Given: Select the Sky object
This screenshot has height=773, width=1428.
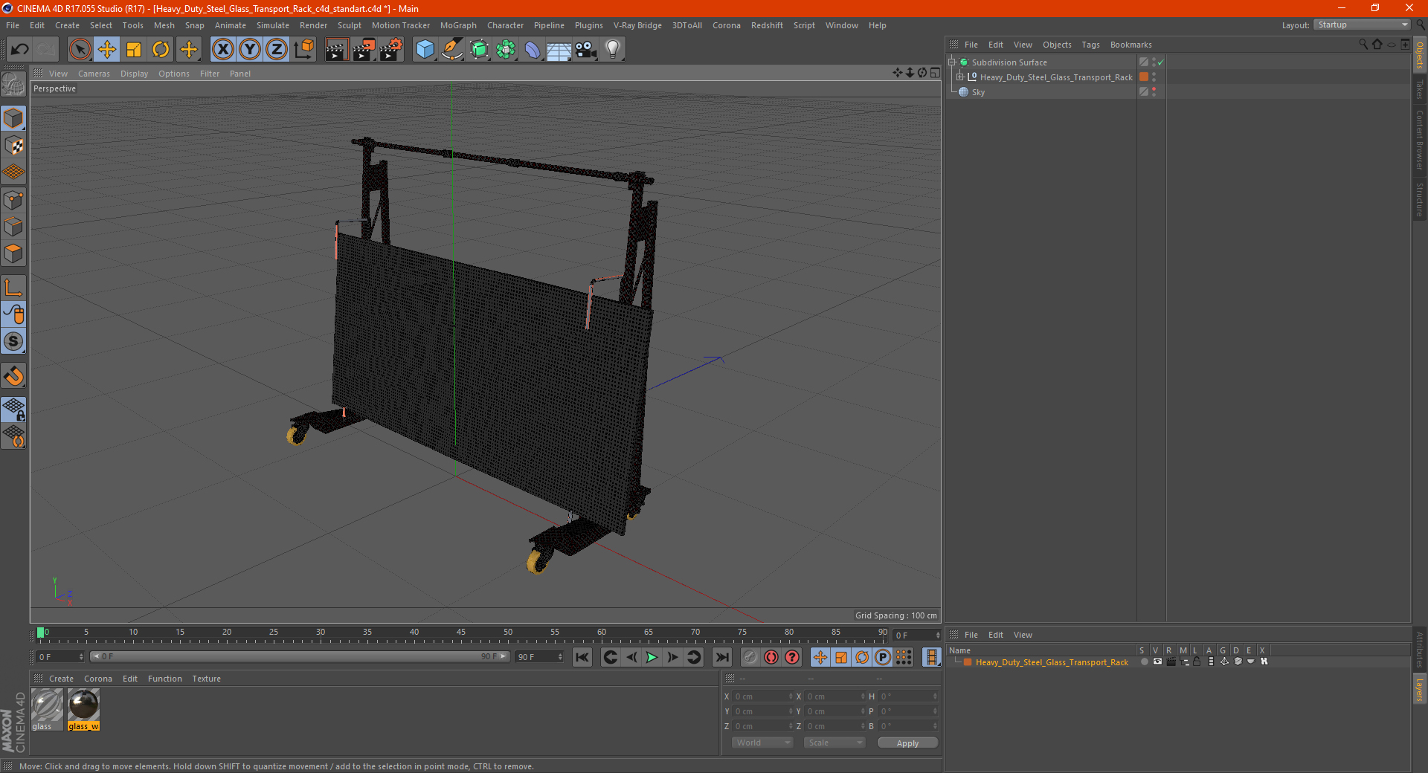Looking at the screenshot, I should (x=978, y=92).
